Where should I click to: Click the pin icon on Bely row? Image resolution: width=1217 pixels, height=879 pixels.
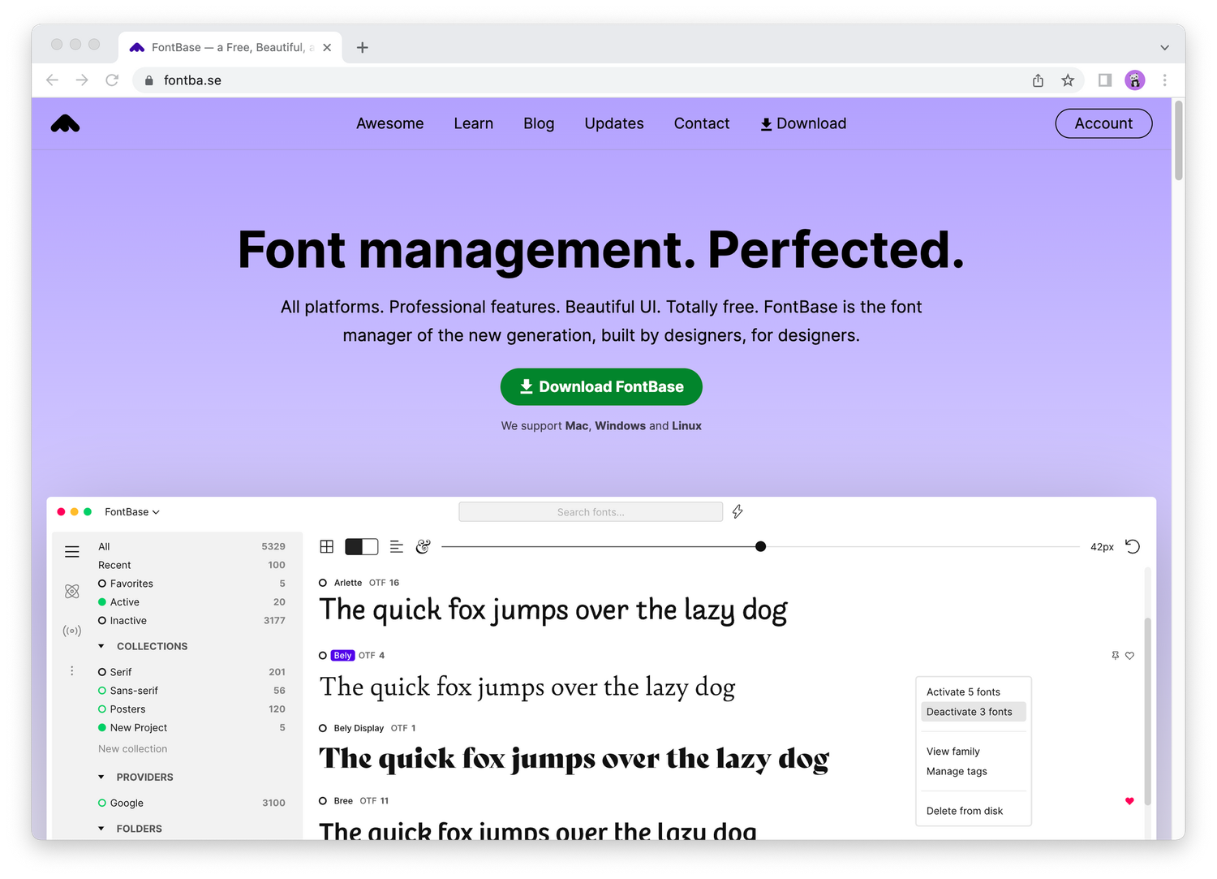coord(1115,655)
